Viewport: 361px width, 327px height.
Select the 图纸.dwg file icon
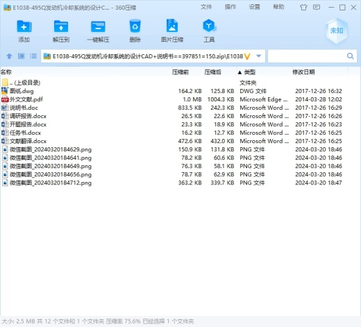(5, 91)
